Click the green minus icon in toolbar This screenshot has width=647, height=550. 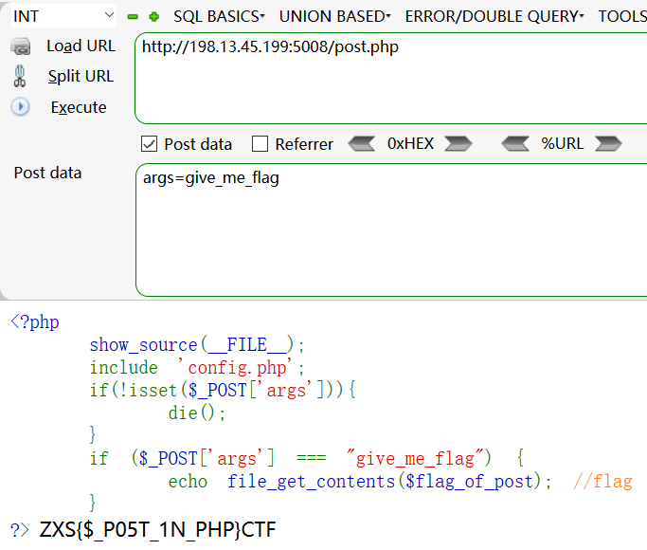(133, 17)
